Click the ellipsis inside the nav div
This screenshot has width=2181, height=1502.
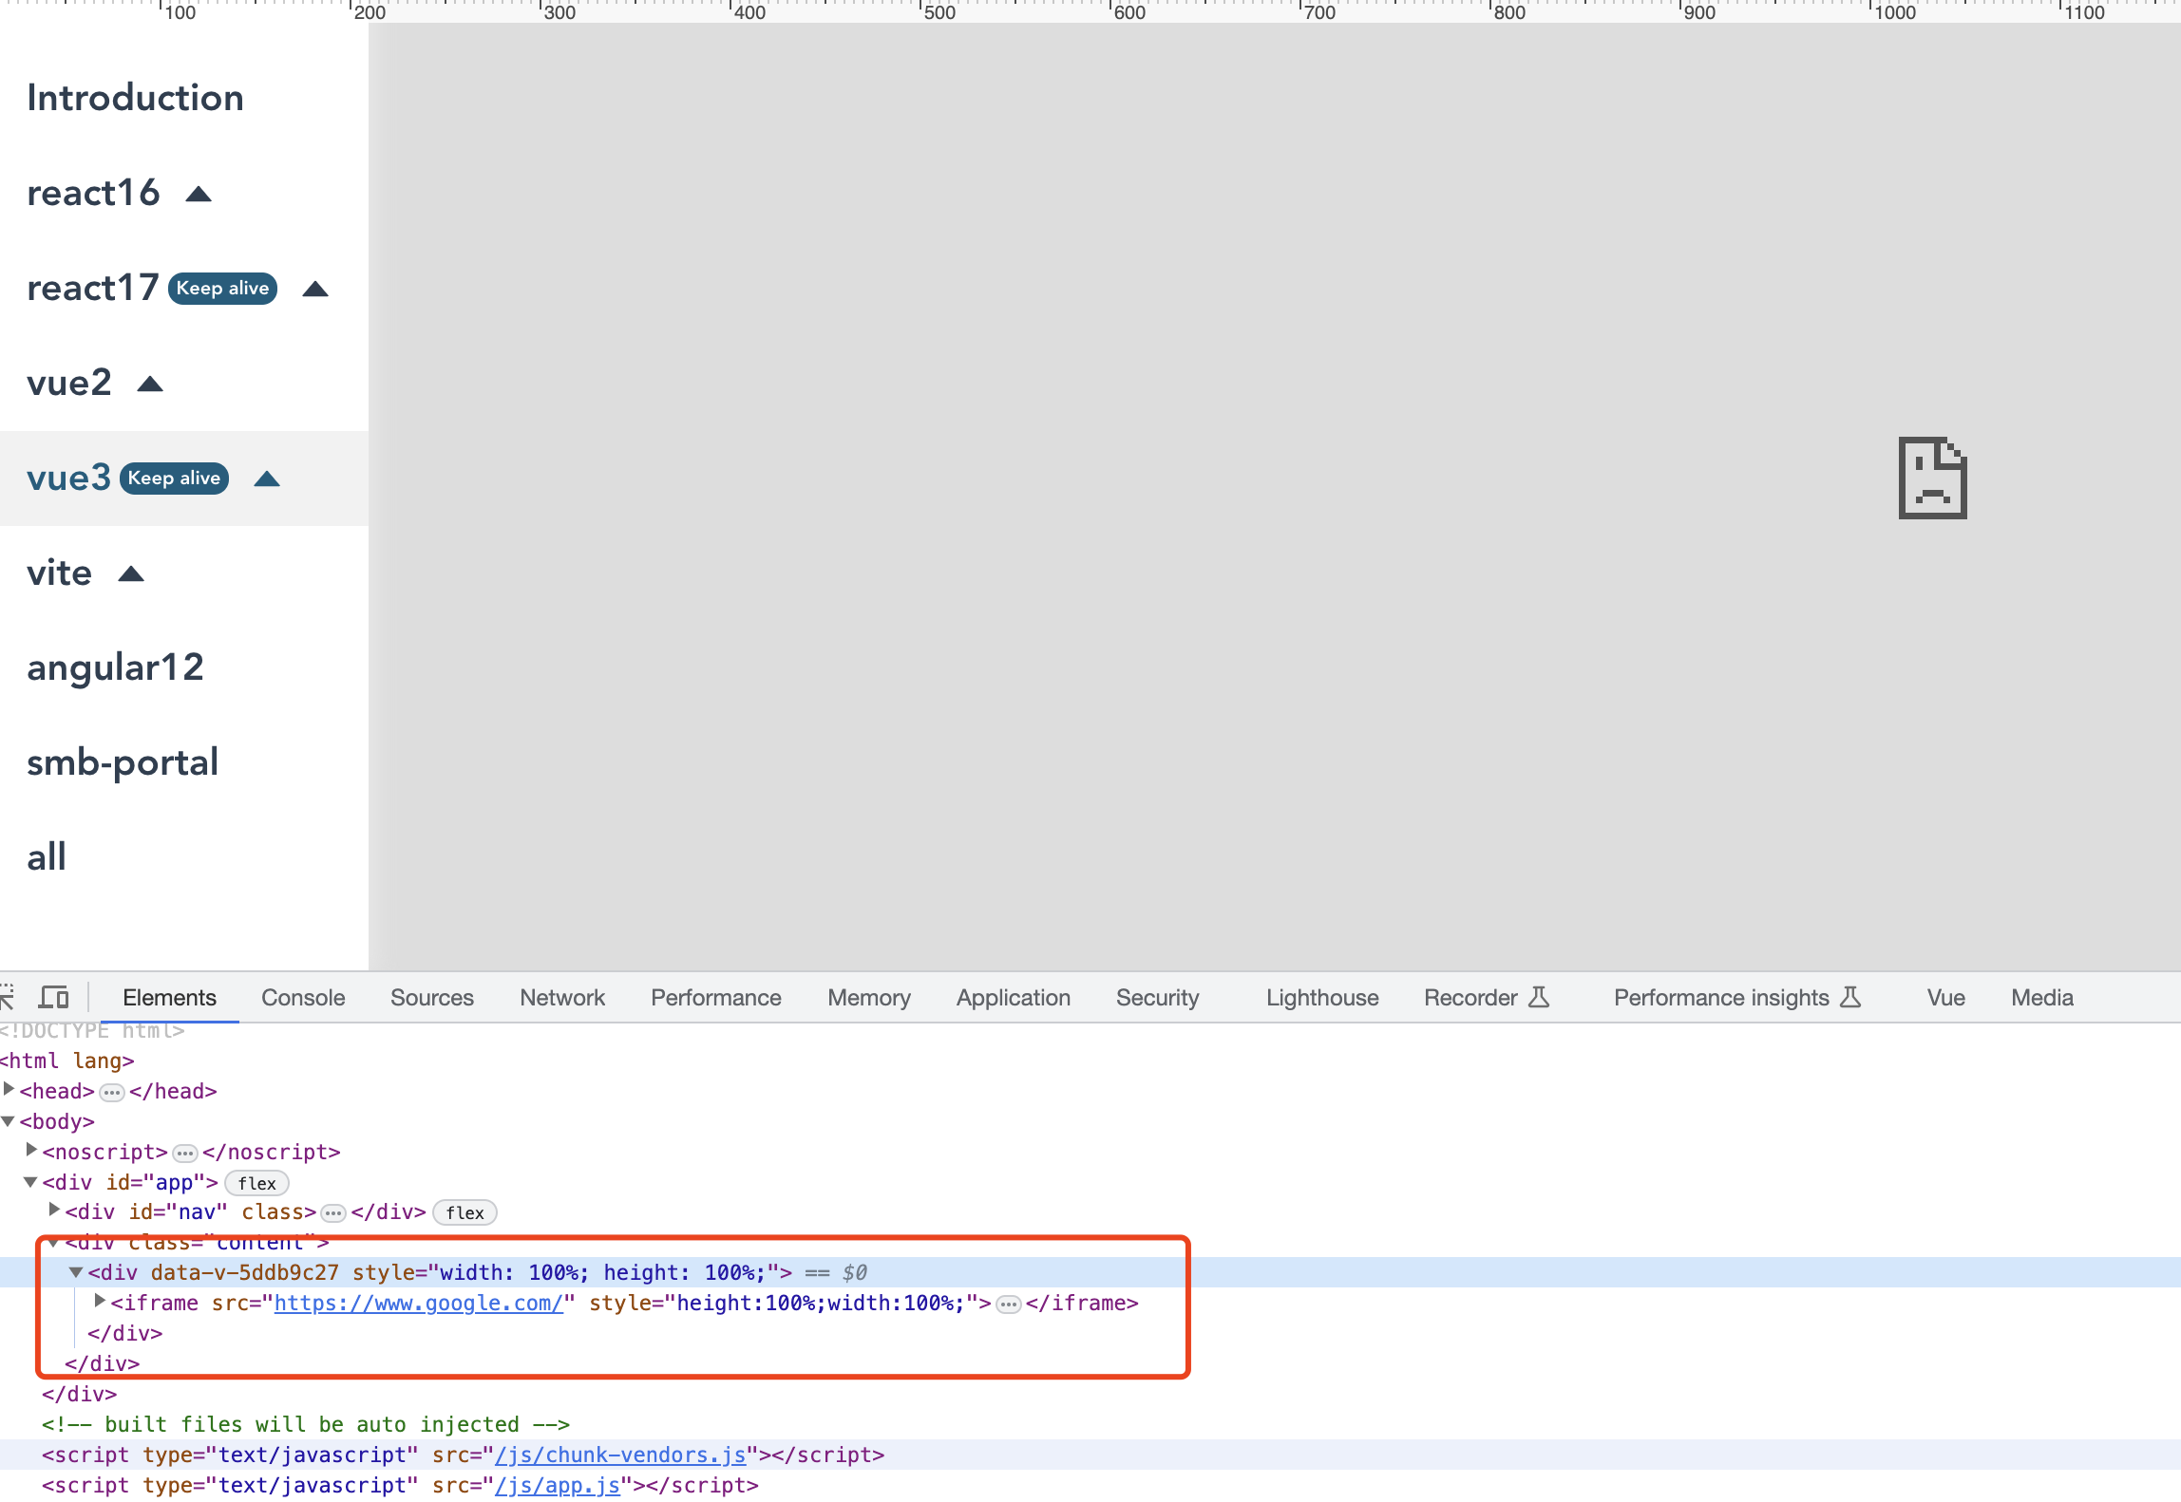coord(332,1212)
